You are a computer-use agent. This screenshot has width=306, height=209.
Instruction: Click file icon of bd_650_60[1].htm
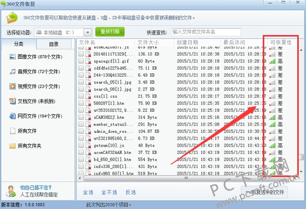pos(89,159)
